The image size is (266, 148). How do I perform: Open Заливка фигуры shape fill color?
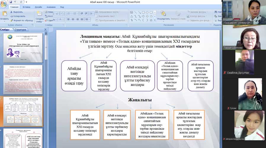click(x=196, y=12)
